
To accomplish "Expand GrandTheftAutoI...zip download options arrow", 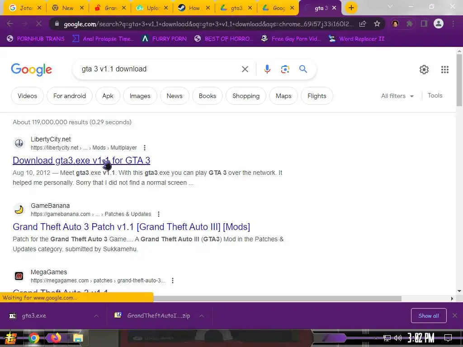I will 202,316.
